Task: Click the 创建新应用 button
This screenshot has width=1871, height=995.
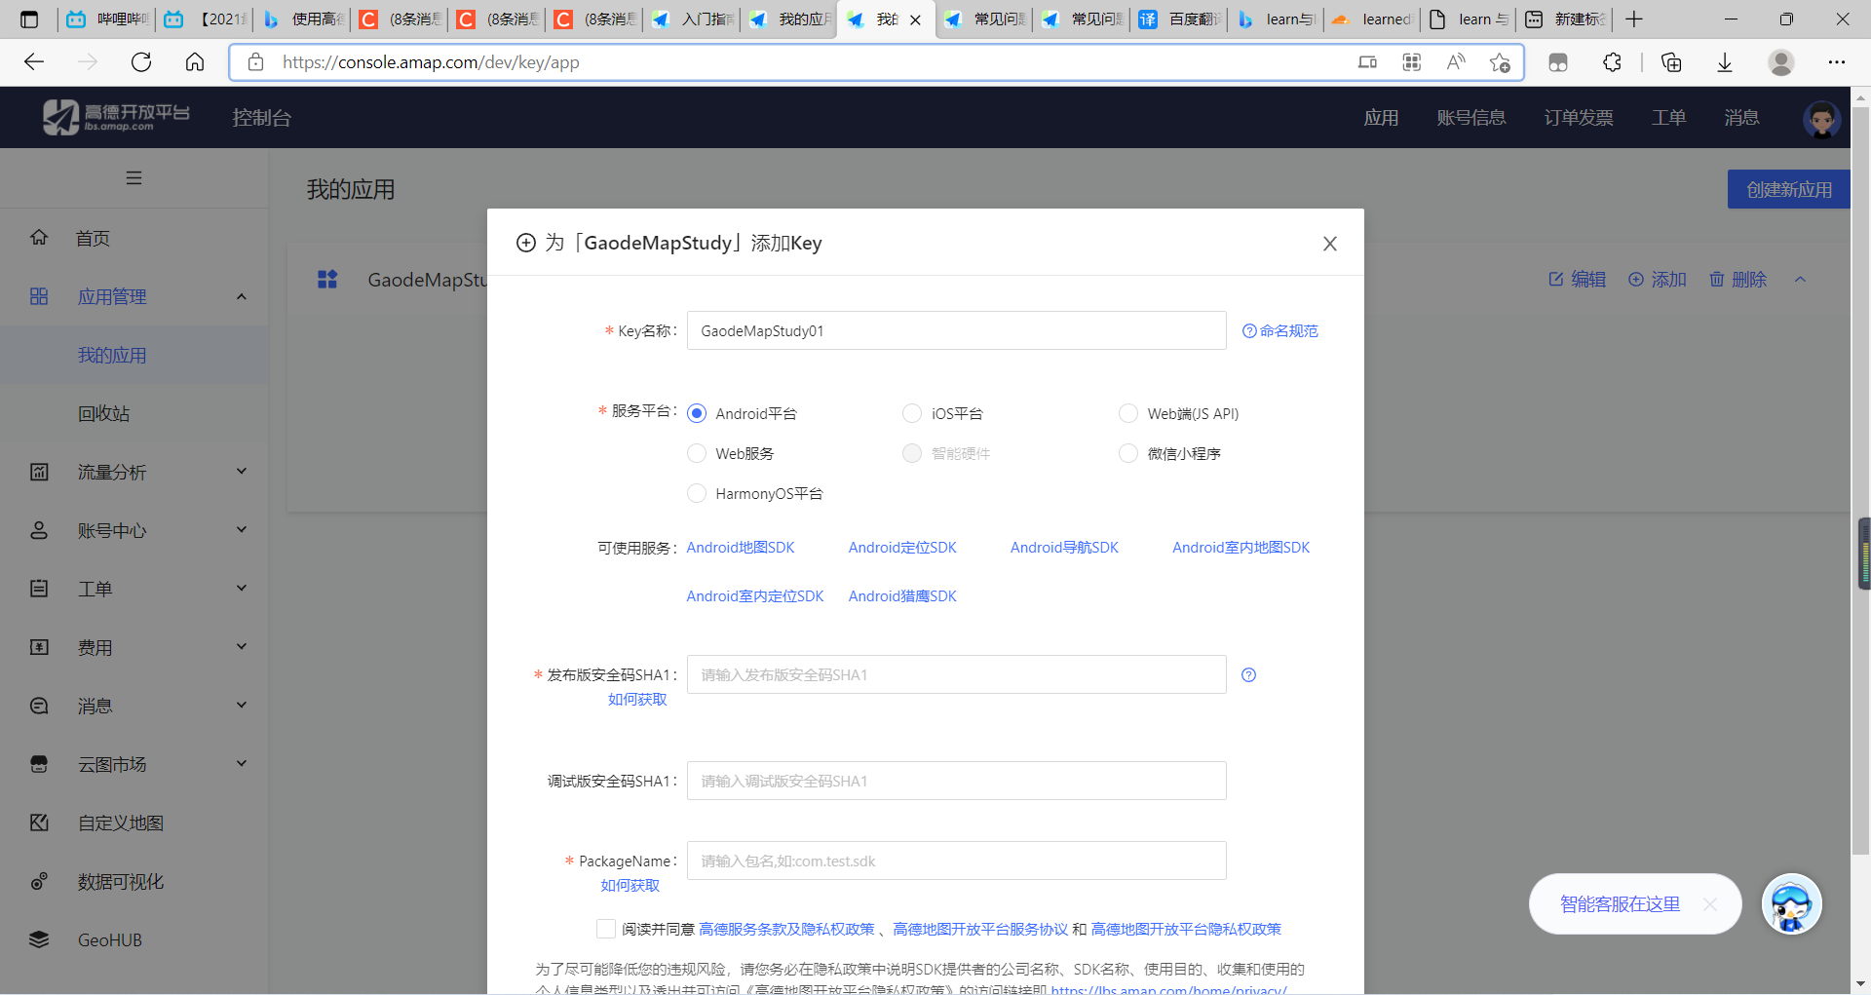Action: pos(1789,190)
